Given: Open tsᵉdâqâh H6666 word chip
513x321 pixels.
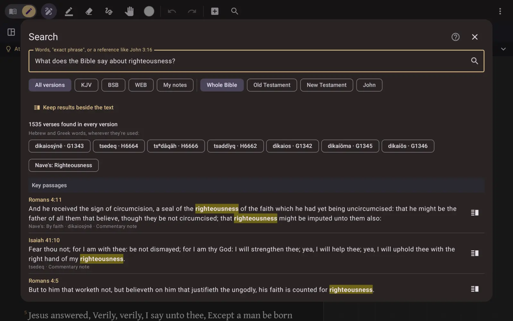Looking at the screenshot, I should point(176,146).
